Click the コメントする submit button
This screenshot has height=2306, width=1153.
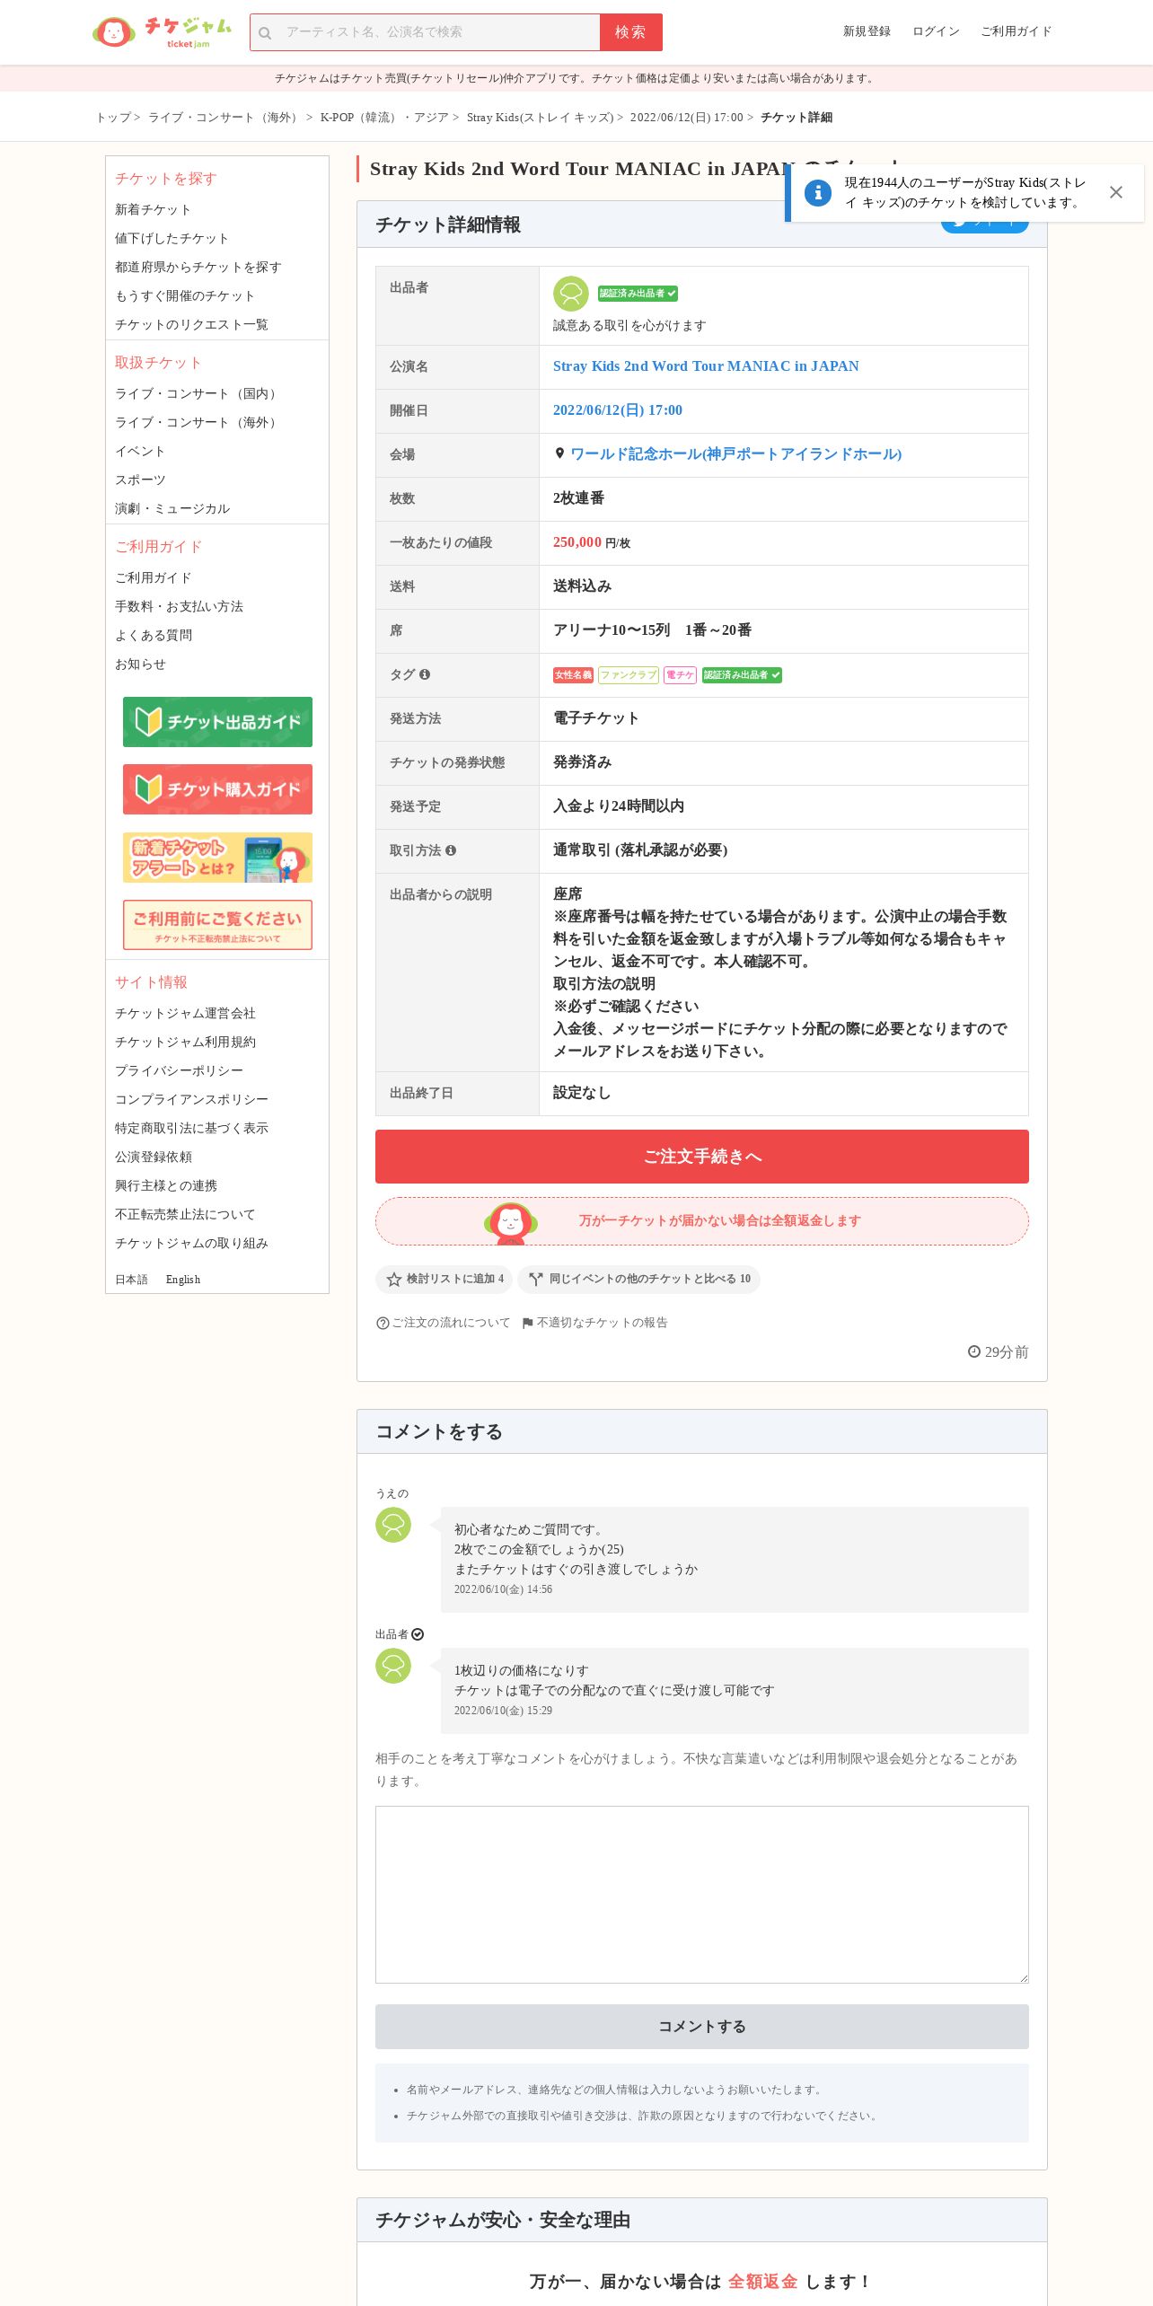click(x=702, y=2027)
